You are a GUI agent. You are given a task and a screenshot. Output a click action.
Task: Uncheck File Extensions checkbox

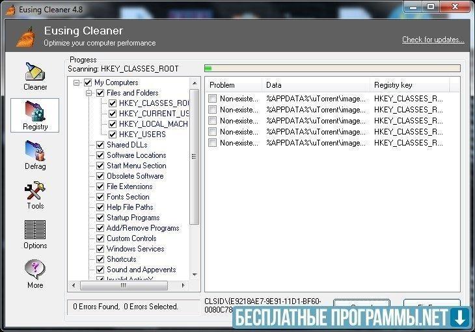click(x=100, y=186)
